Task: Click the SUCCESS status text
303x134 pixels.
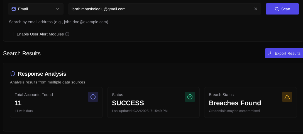Action: [x=128, y=103]
